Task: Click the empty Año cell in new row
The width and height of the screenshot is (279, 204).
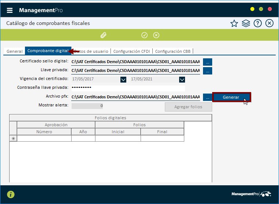Action: (x=83, y=139)
